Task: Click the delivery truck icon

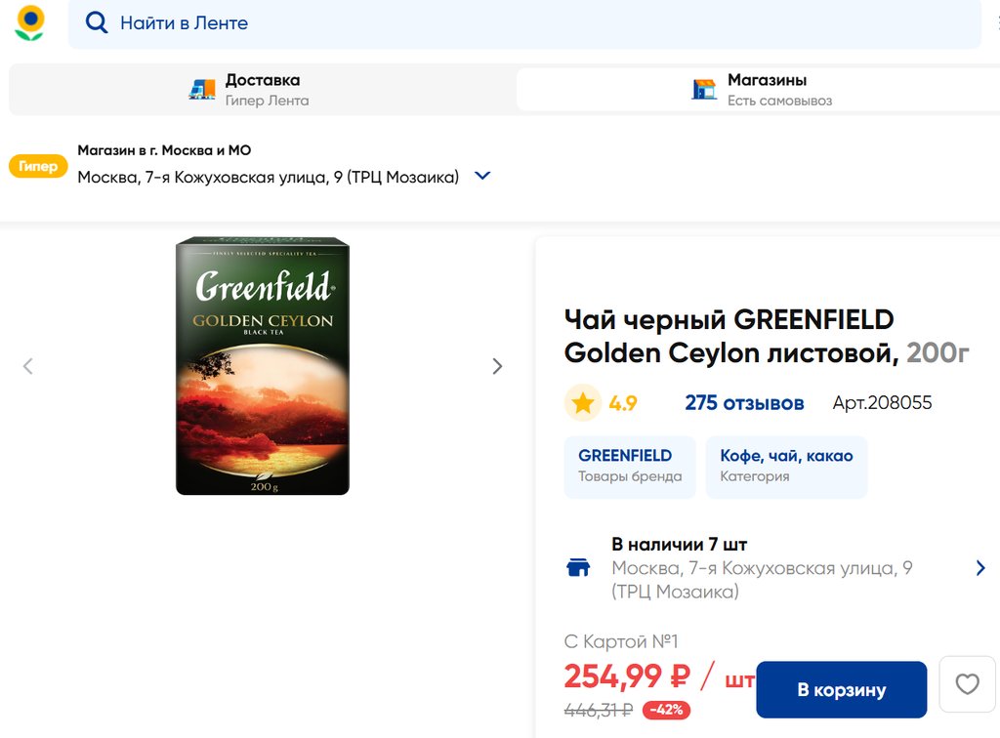Action: [202, 90]
